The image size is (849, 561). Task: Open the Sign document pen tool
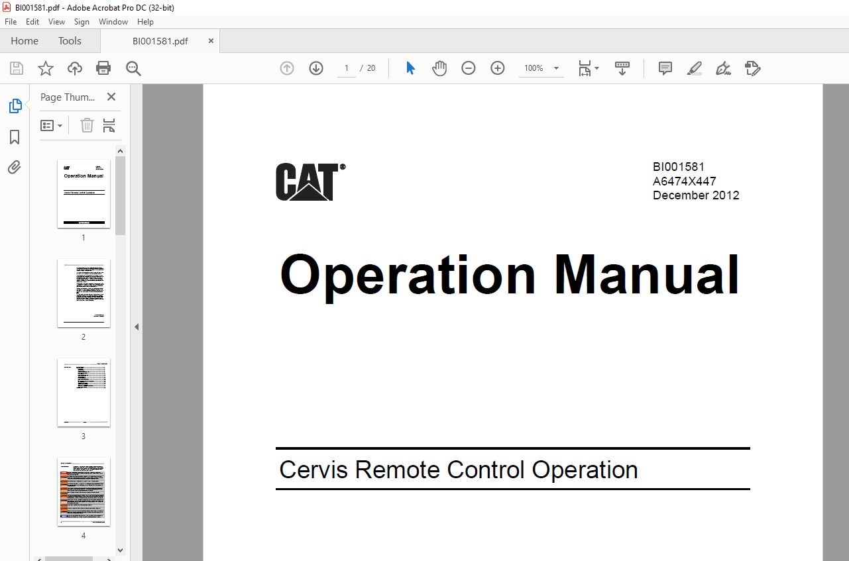click(x=723, y=68)
